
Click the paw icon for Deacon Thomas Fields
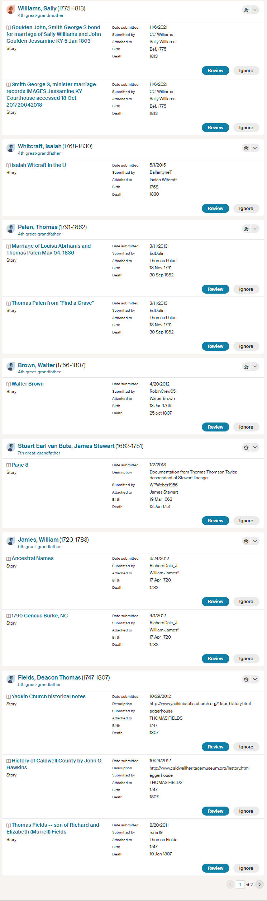(246, 679)
